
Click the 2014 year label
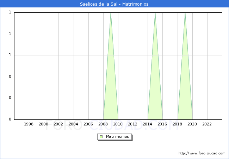[x=148, y=124]
